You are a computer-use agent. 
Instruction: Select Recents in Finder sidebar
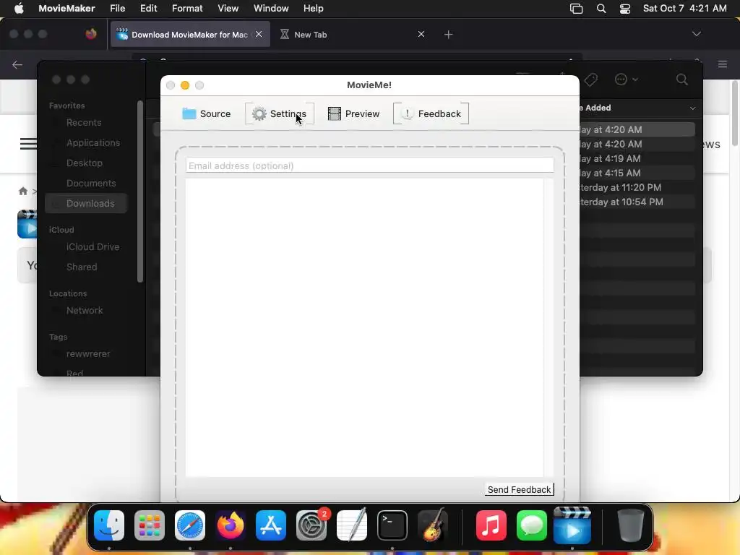coord(84,123)
